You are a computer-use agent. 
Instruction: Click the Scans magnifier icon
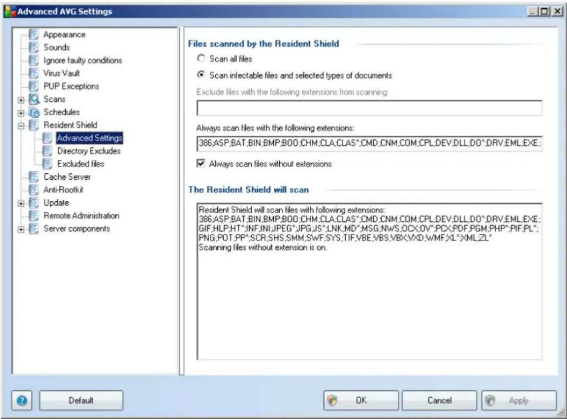(34, 99)
